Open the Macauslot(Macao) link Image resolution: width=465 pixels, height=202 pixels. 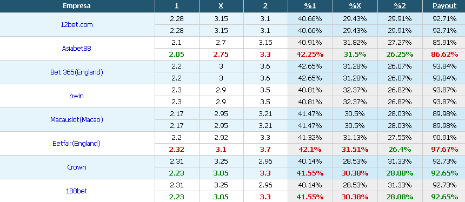click(77, 120)
